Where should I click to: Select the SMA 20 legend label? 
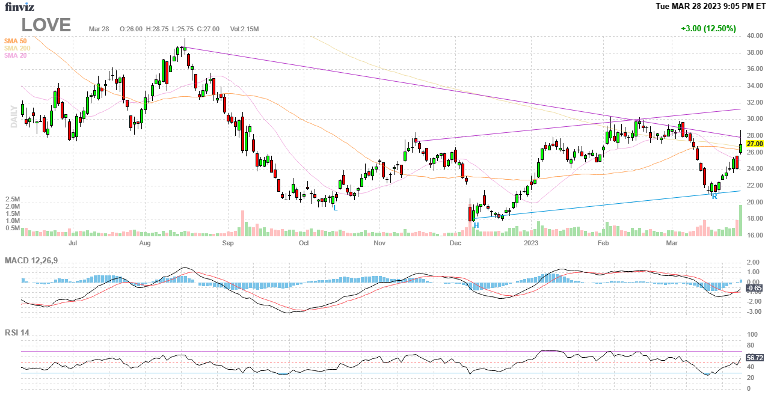click(x=16, y=55)
